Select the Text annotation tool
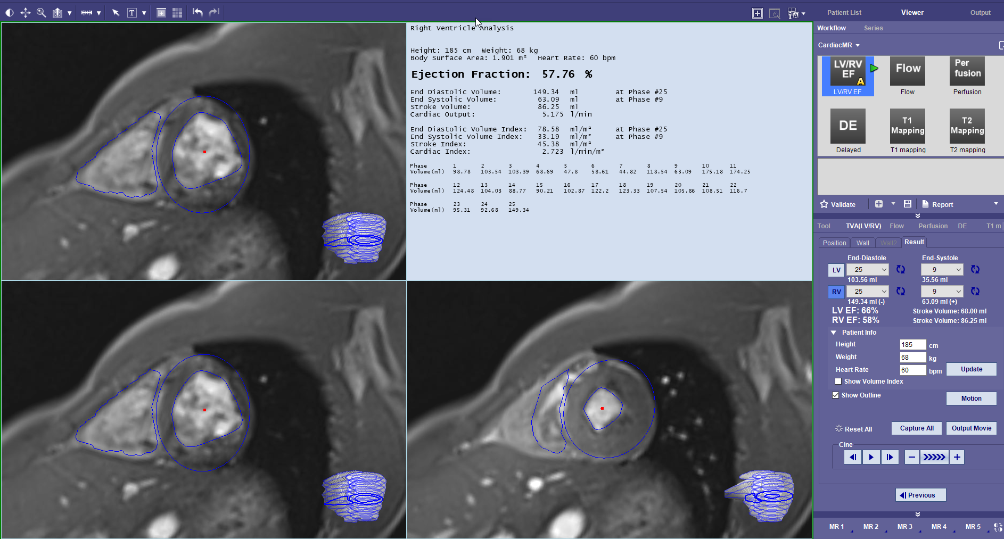Screen dimensions: 1004x539 pyautogui.click(x=131, y=12)
